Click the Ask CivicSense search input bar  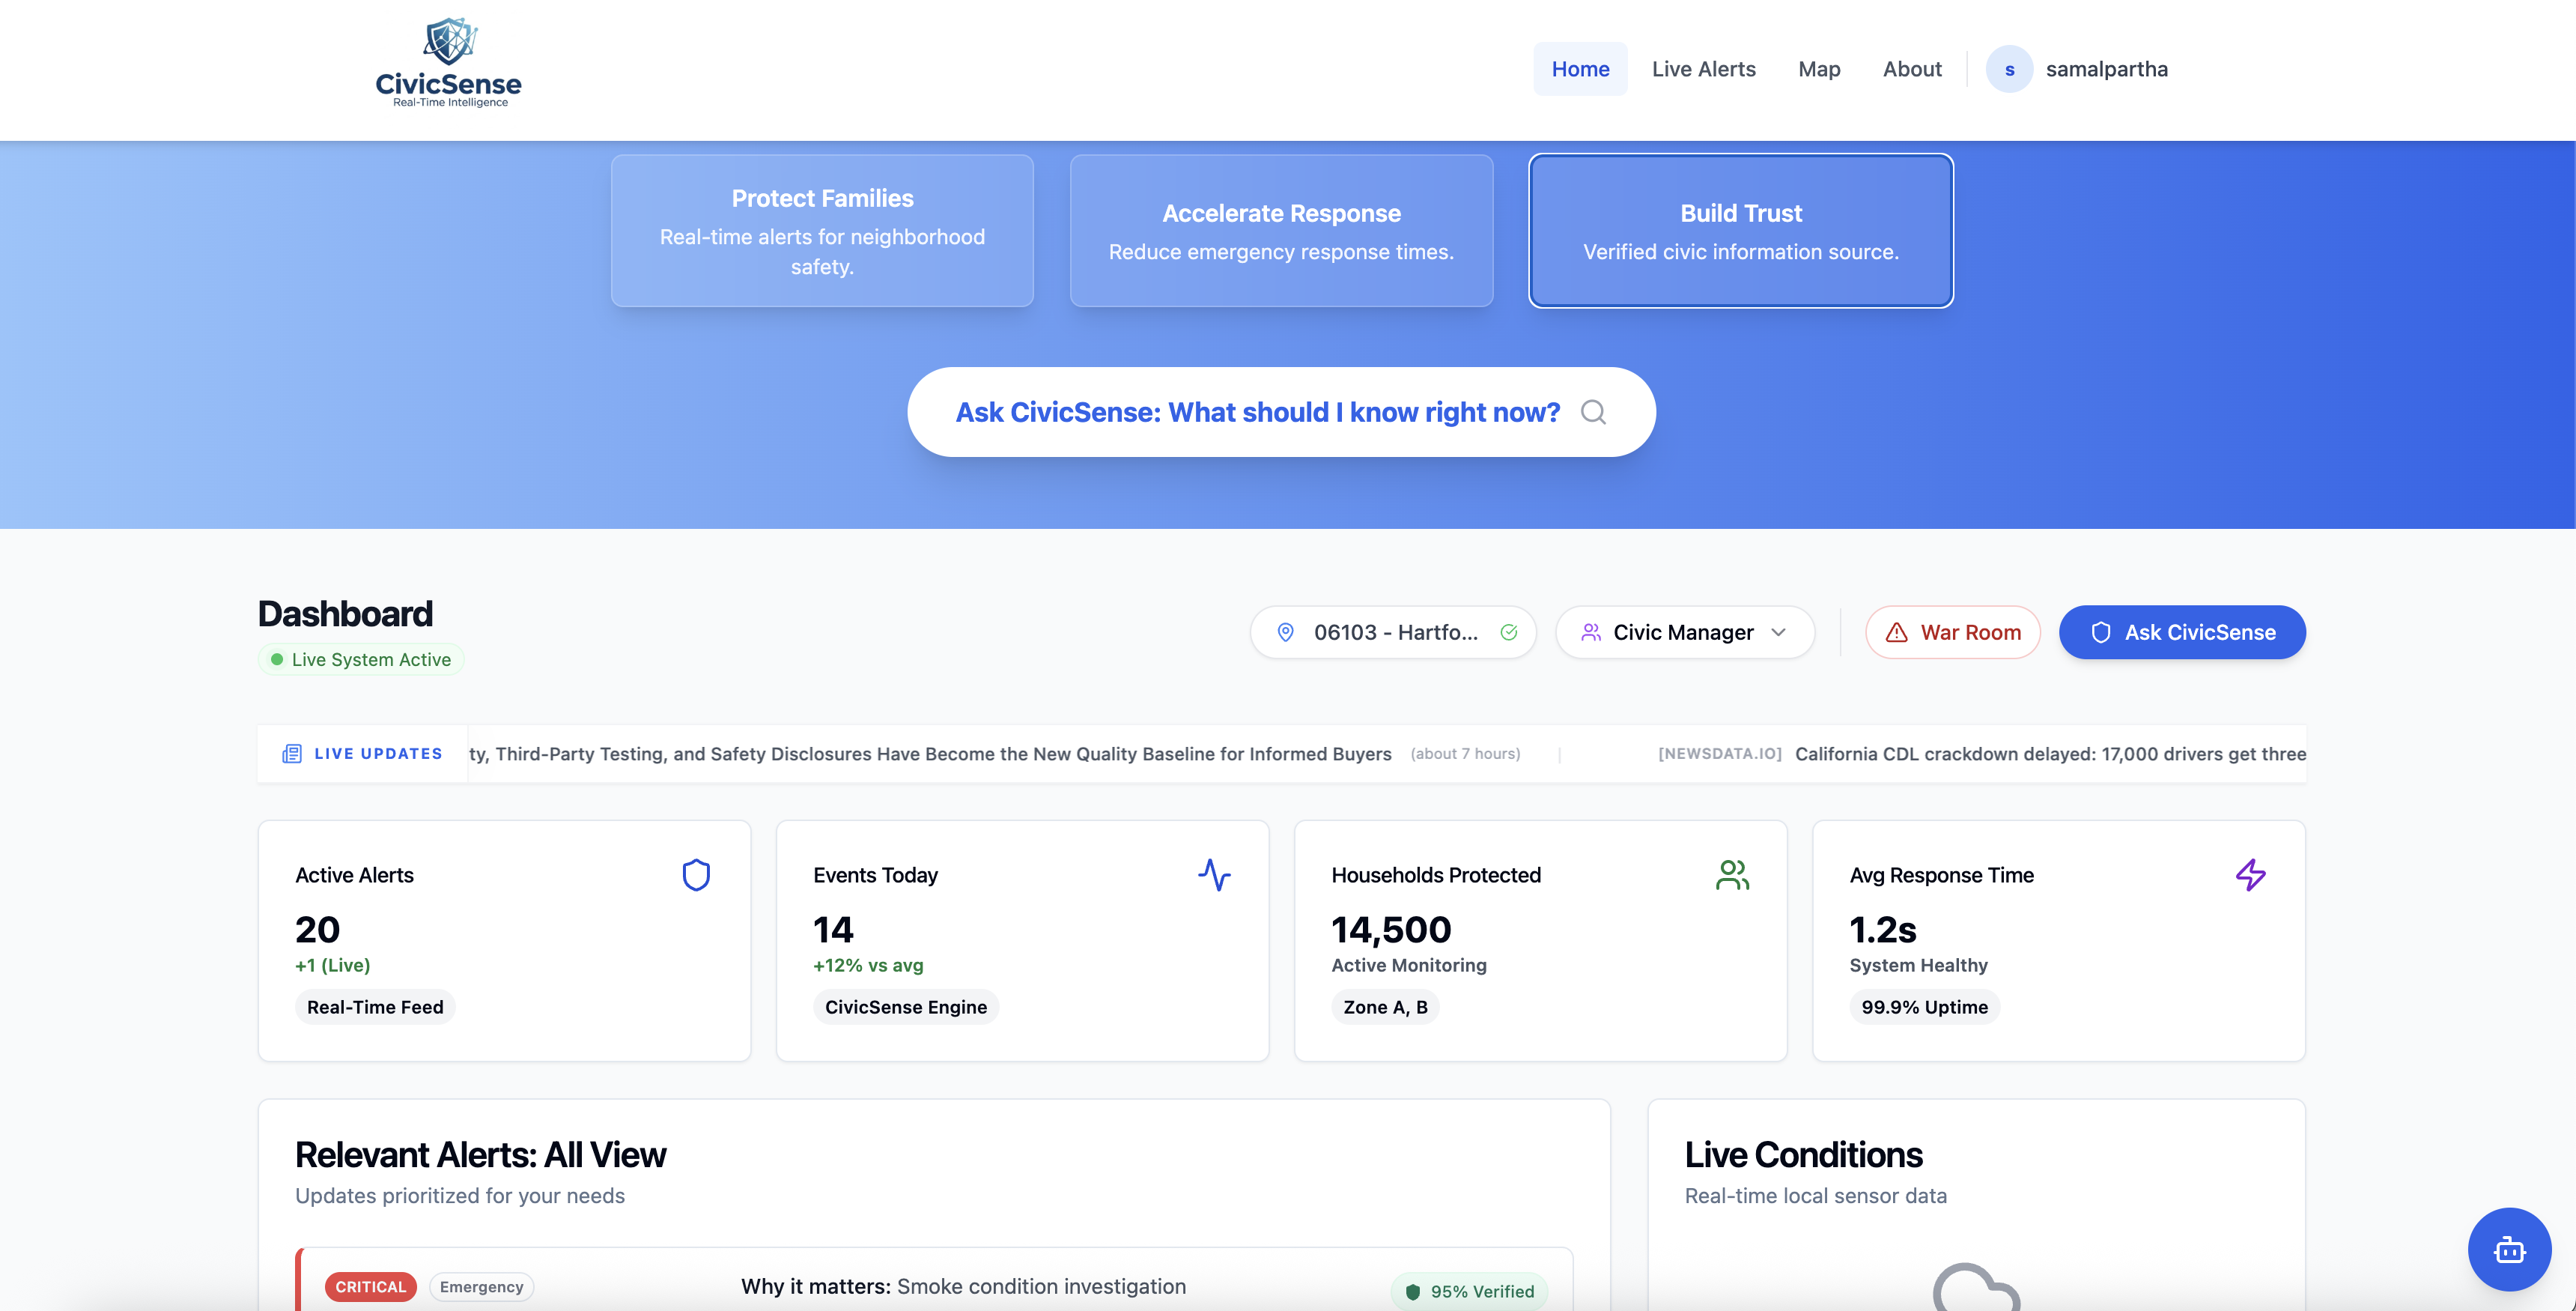click(x=1256, y=412)
